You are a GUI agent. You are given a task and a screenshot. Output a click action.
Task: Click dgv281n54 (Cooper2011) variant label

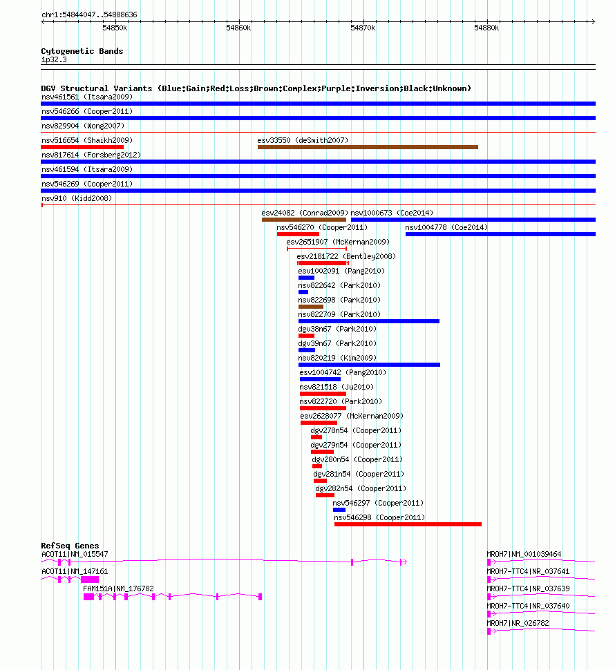pyautogui.click(x=359, y=475)
